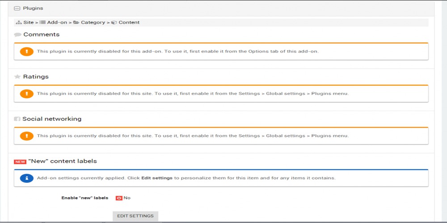
Task: Click the Content cube icon in breadcrumb
Action: [114, 22]
